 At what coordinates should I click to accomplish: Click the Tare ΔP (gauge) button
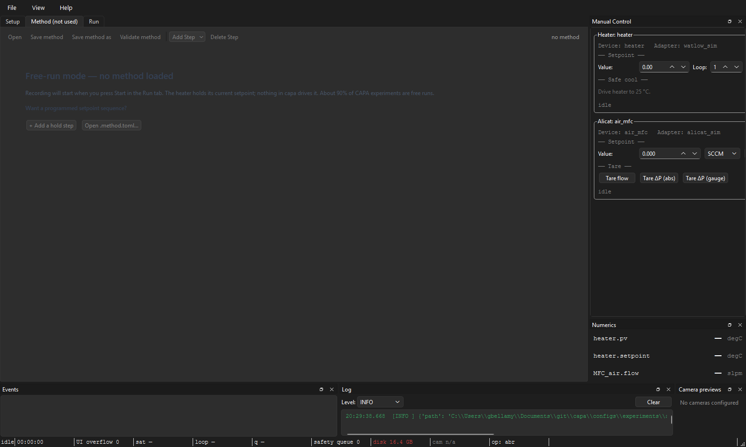tap(705, 178)
